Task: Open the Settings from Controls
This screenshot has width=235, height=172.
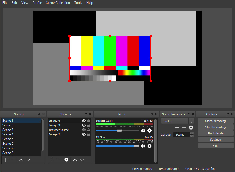Action: pyautogui.click(x=215, y=140)
